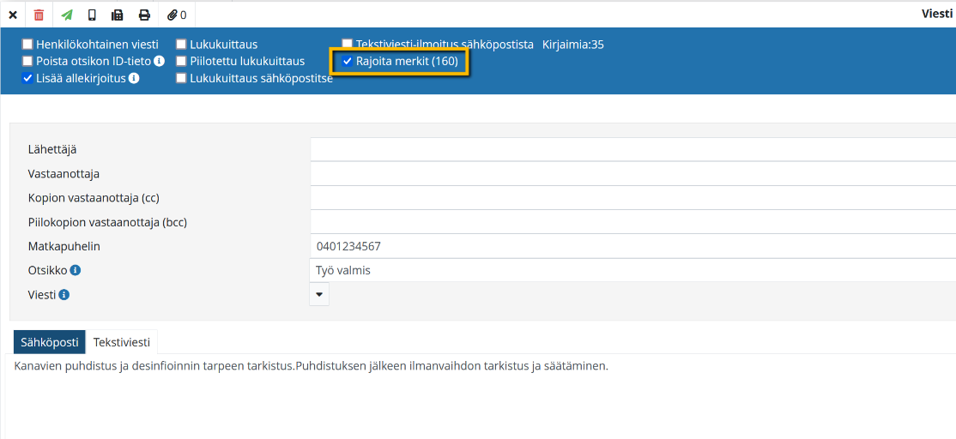
Task: Close the message with X button
Action: coord(13,15)
